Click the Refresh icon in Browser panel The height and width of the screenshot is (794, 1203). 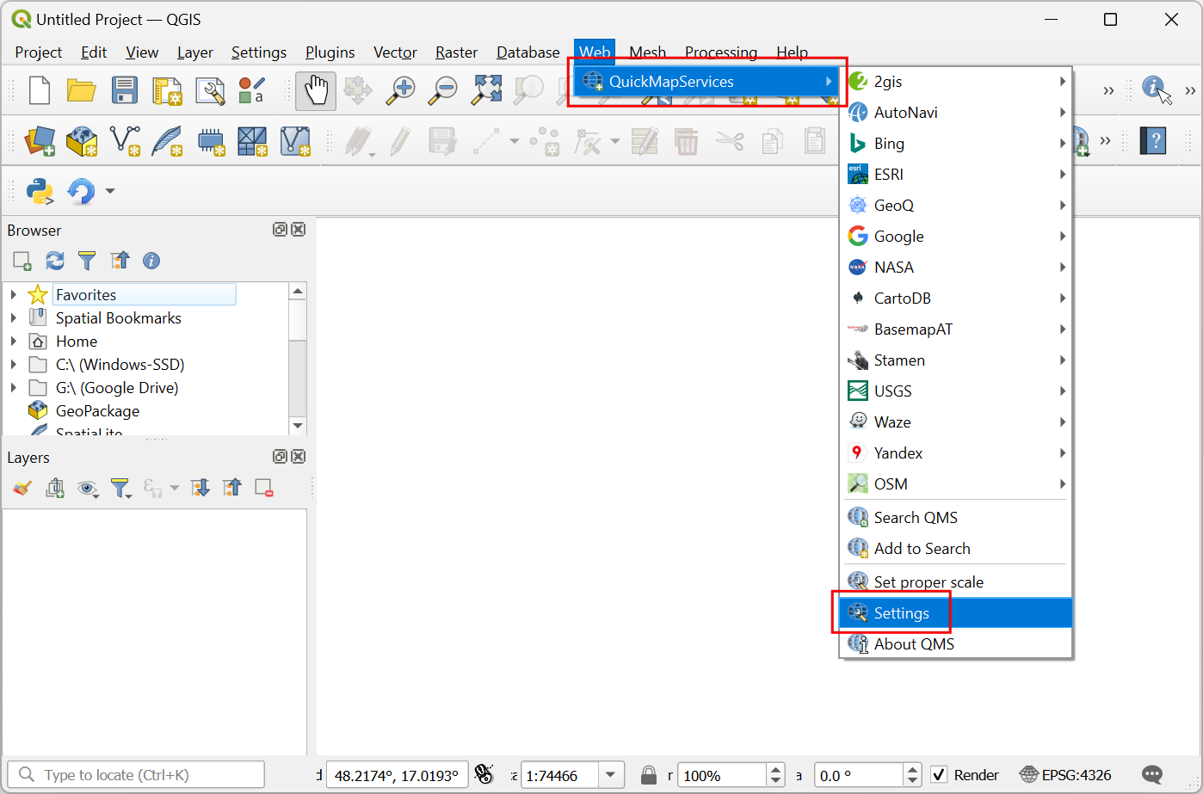pos(55,261)
